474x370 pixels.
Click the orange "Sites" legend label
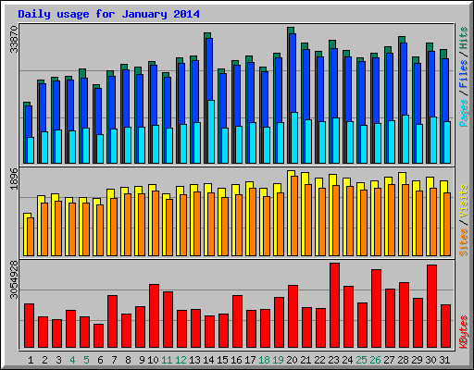pos(464,242)
